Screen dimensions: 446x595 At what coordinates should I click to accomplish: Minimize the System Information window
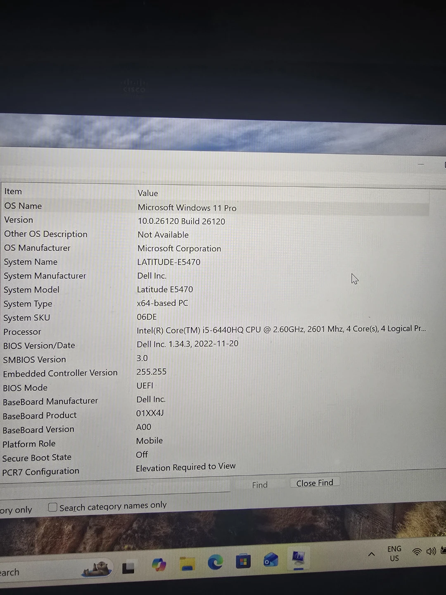point(421,164)
